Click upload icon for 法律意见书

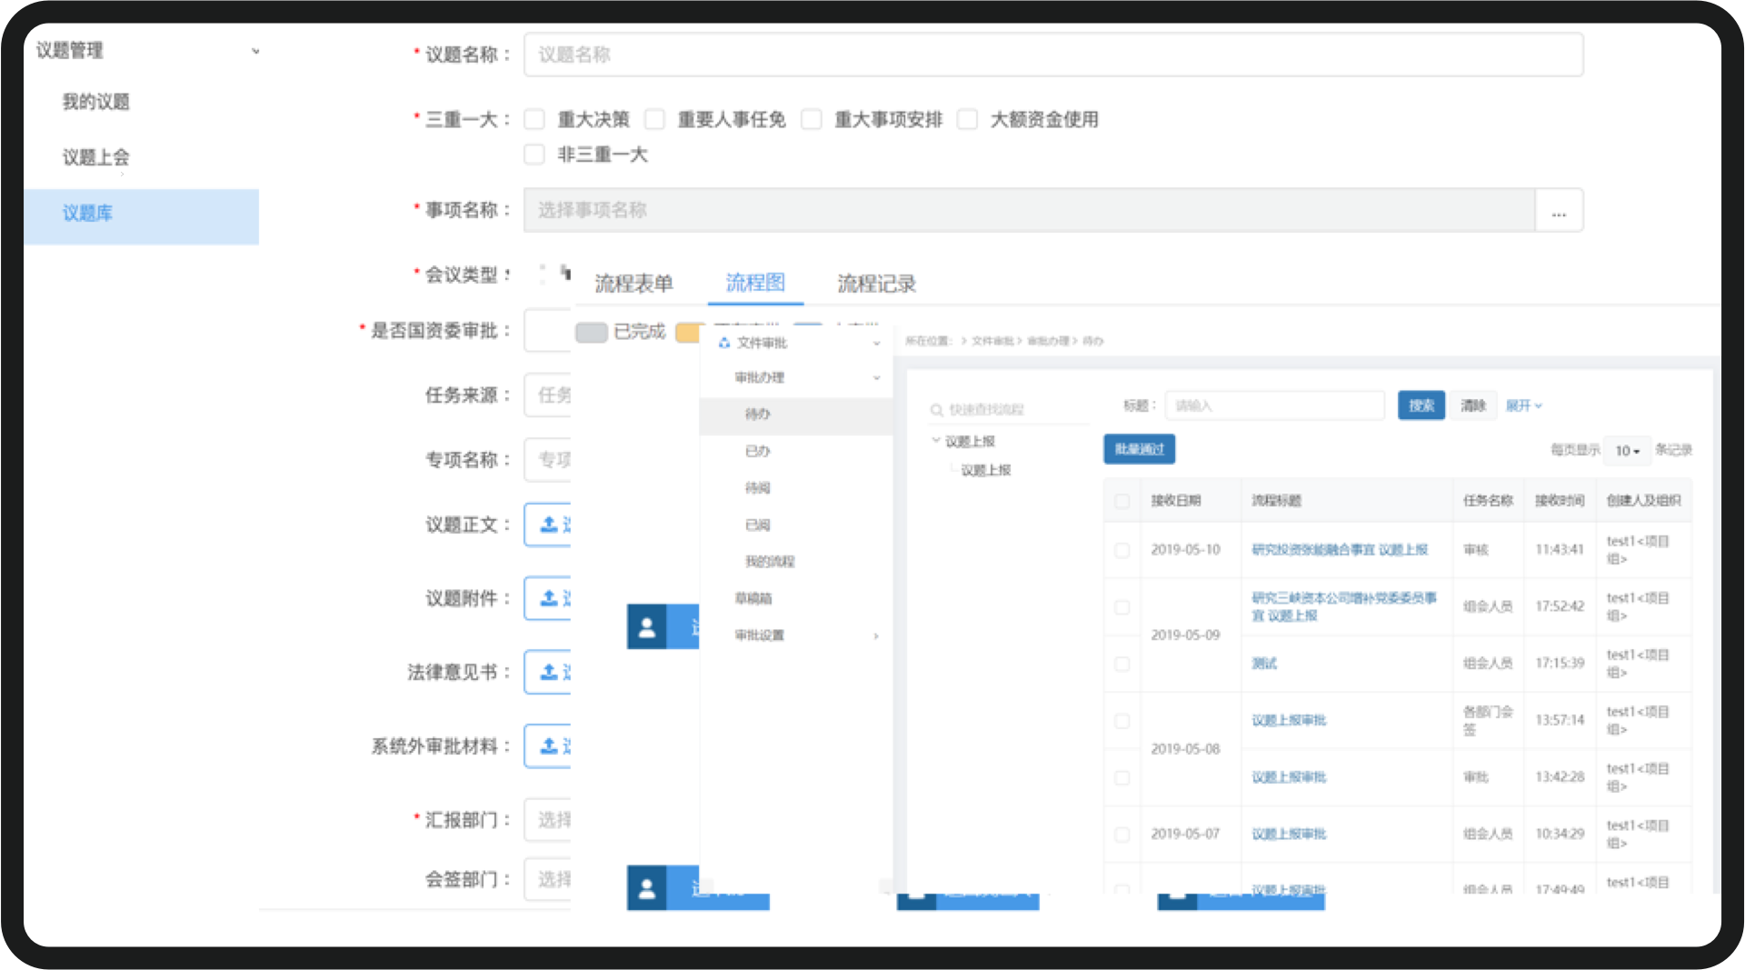[549, 672]
